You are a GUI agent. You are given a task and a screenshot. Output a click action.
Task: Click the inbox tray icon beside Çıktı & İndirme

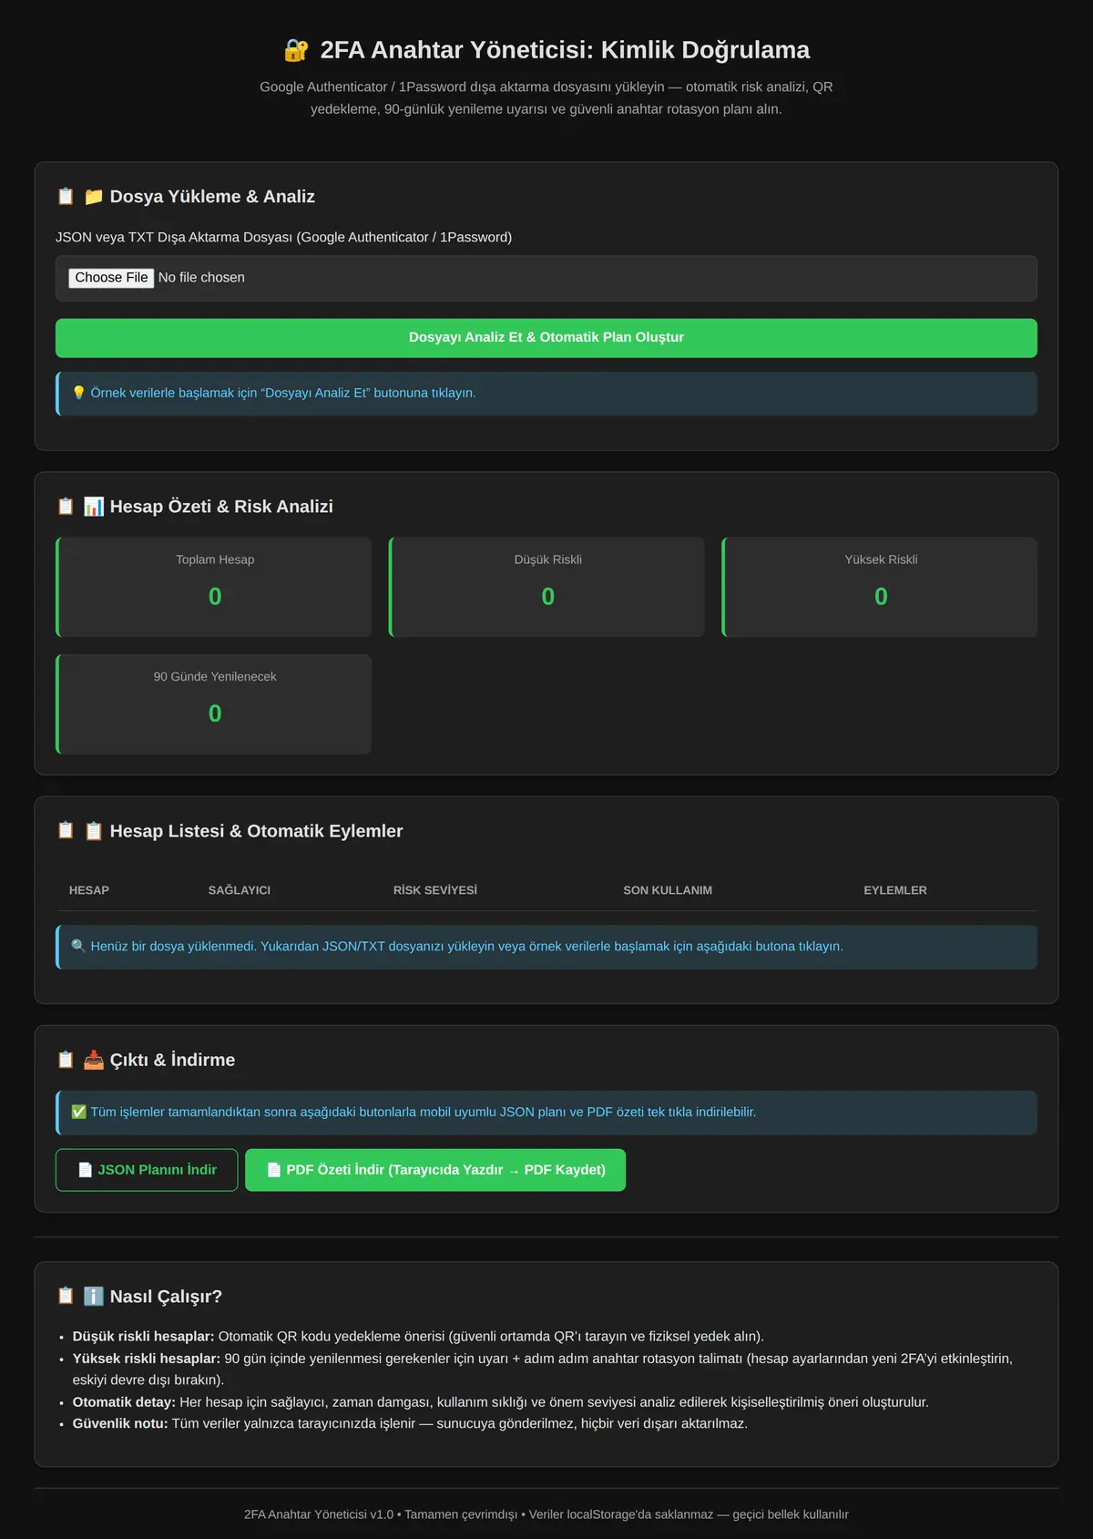94,1060
